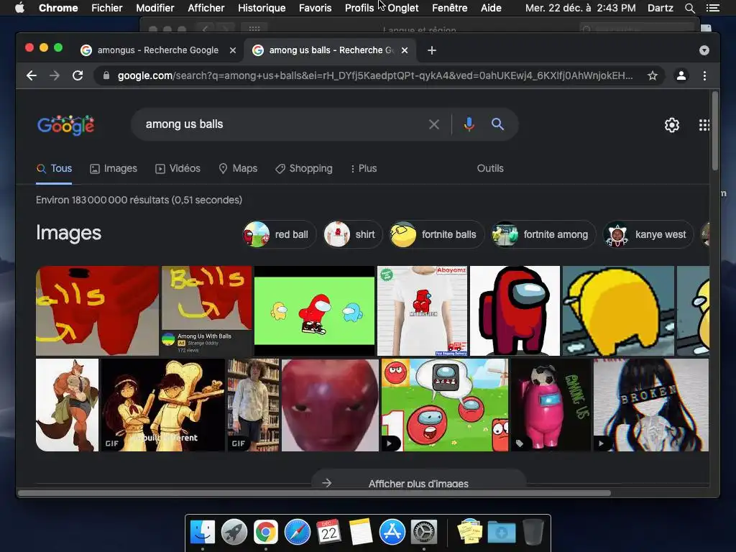Close the amongus search tab

tap(233, 50)
